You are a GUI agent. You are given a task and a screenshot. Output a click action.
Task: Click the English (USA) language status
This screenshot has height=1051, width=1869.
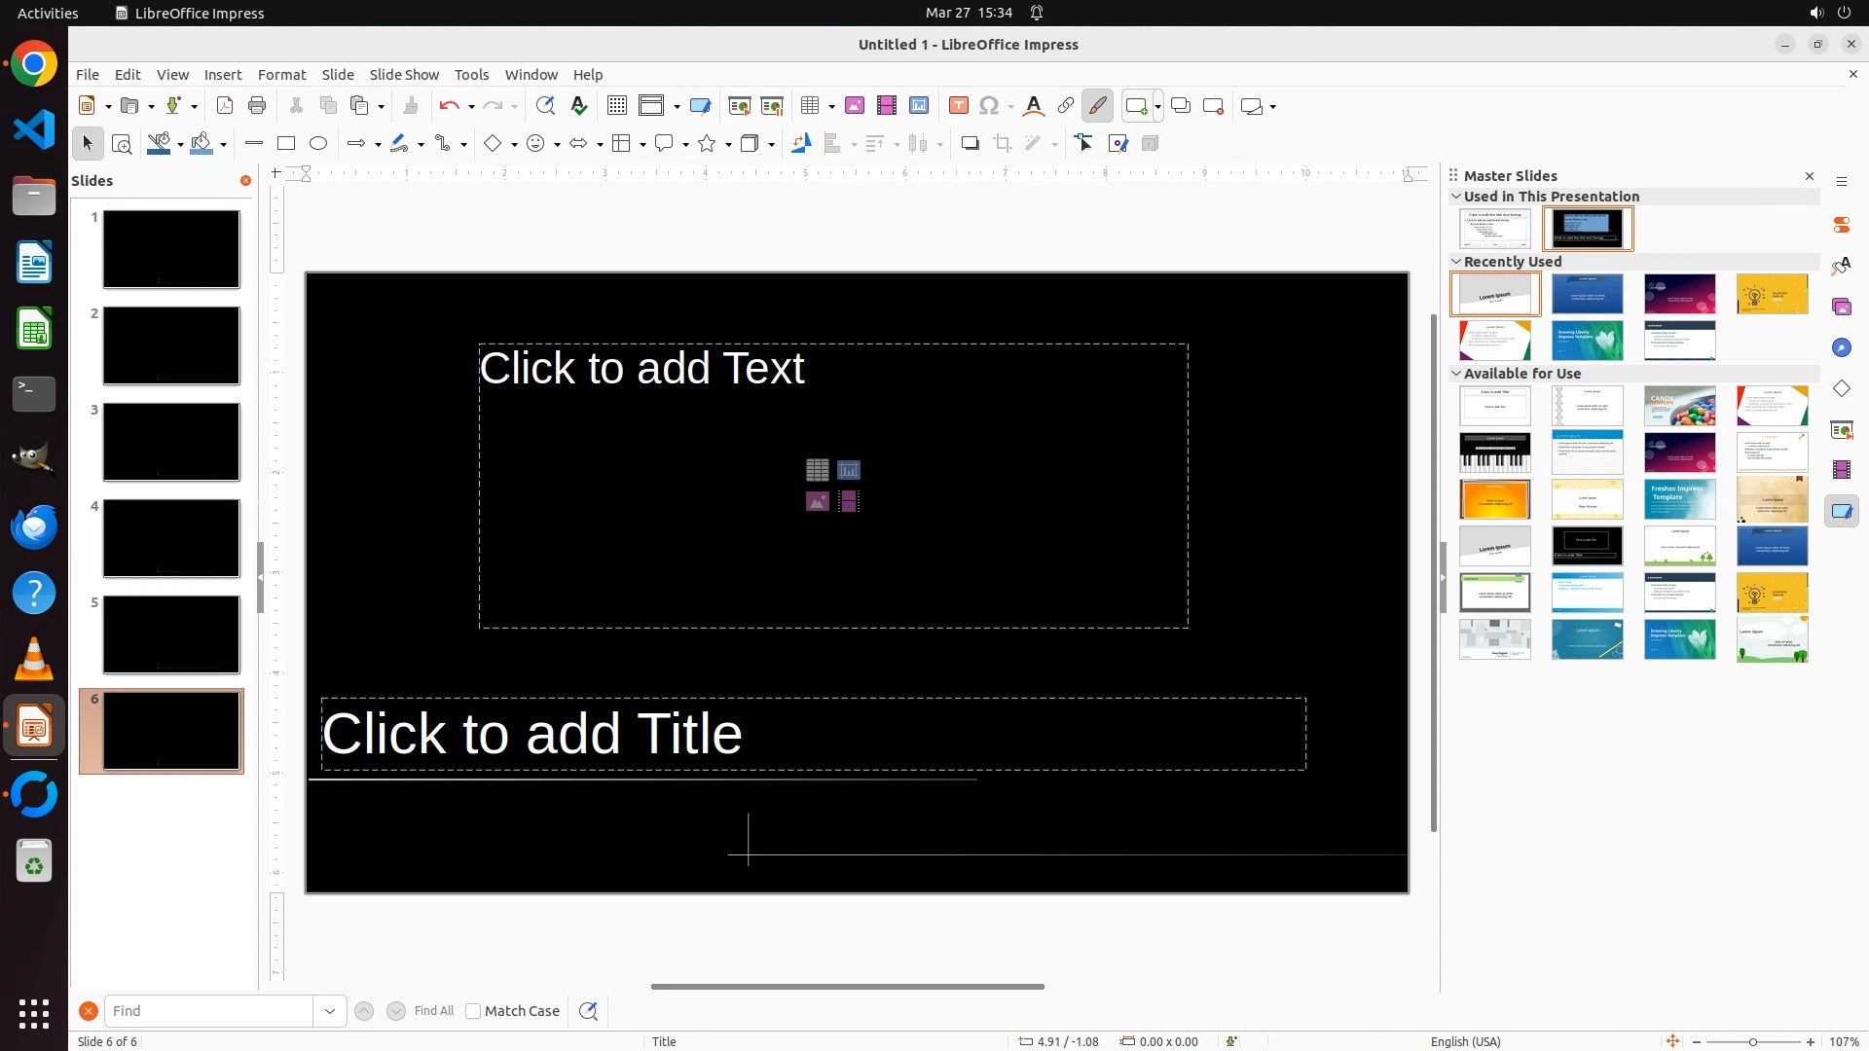pos(1465,1041)
